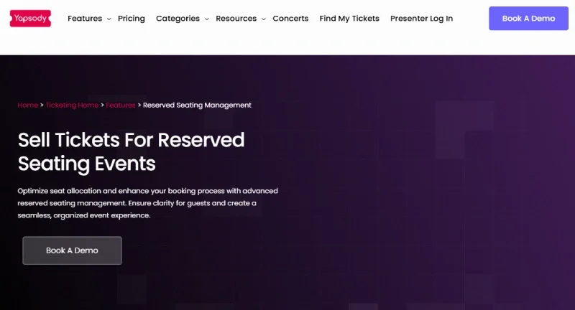Expand the chevron next to Features in navbar

click(x=109, y=19)
